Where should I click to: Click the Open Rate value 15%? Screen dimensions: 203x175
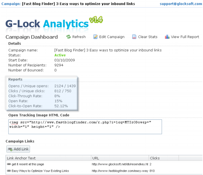[58, 101]
